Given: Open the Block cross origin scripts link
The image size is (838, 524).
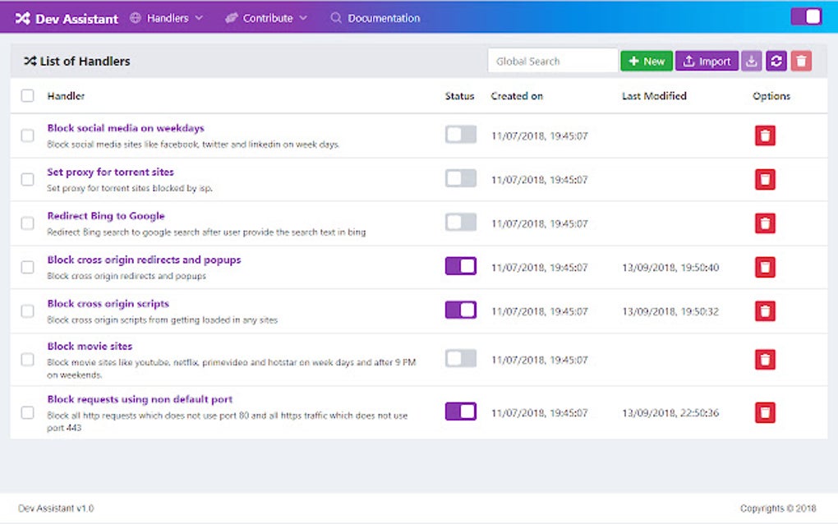Looking at the screenshot, I should [x=108, y=303].
